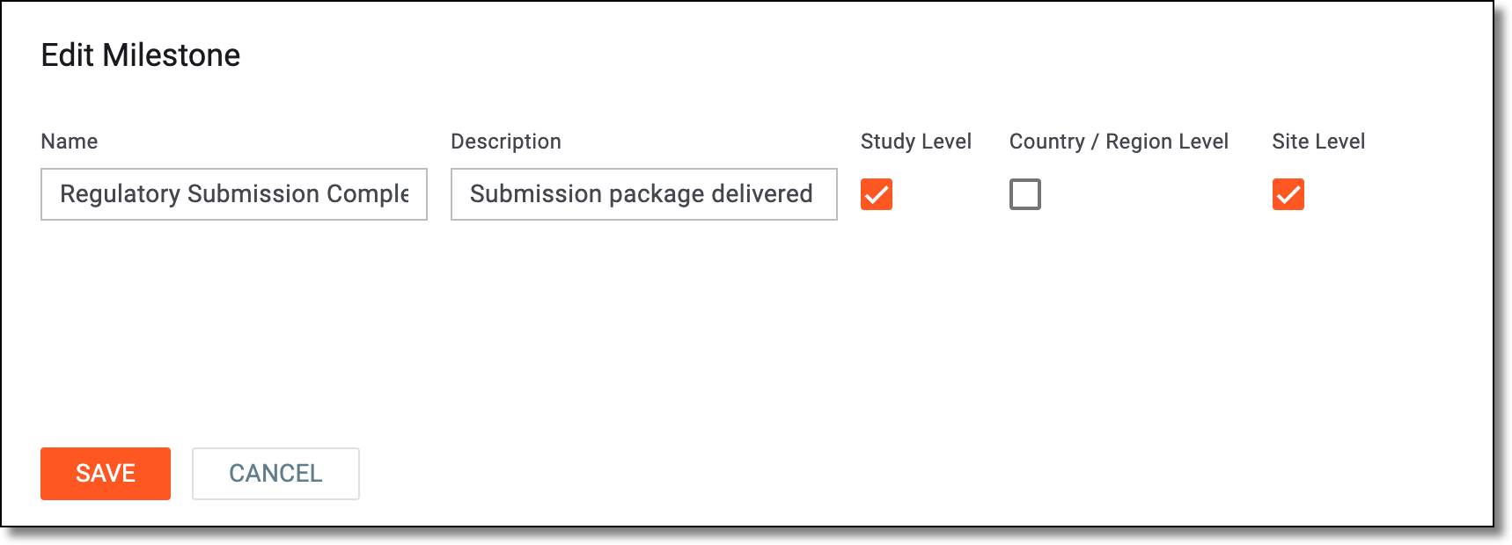Screen dimensions: 1512x545
Task: Click the Edit Milestone dialog title
Action: [x=141, y=55]
